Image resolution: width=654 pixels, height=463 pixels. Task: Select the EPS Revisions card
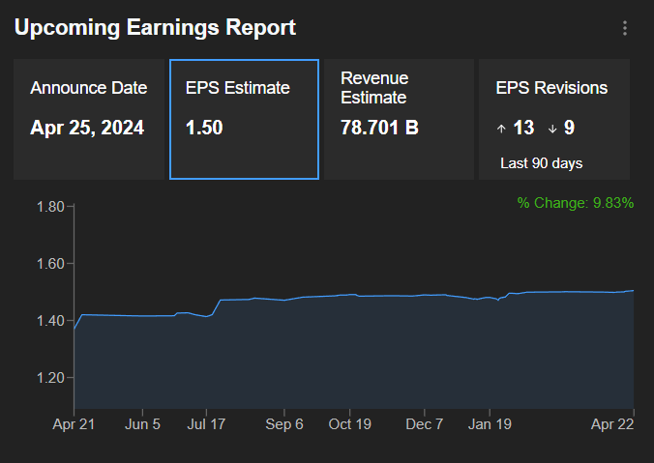(x=554, y=119)
